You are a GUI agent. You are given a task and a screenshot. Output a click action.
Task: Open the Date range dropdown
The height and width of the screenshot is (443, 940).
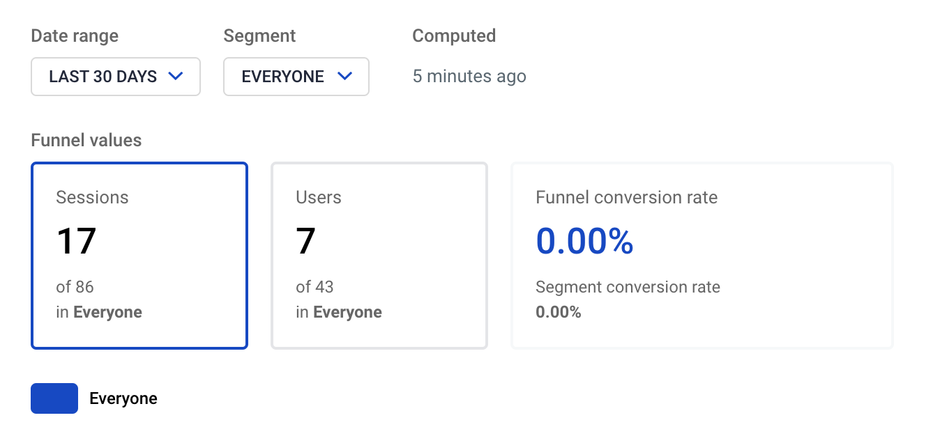[115, 77]
